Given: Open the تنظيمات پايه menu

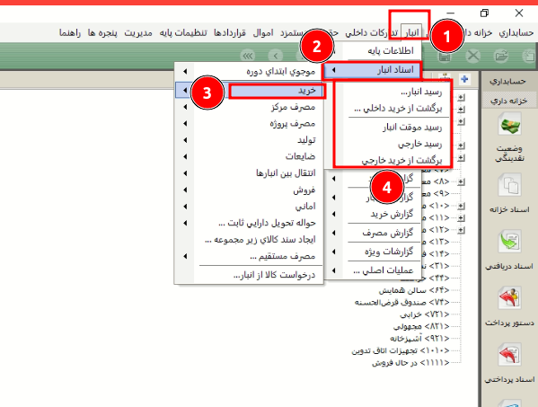Looking at the screenshot, I should tap(183, 32).
